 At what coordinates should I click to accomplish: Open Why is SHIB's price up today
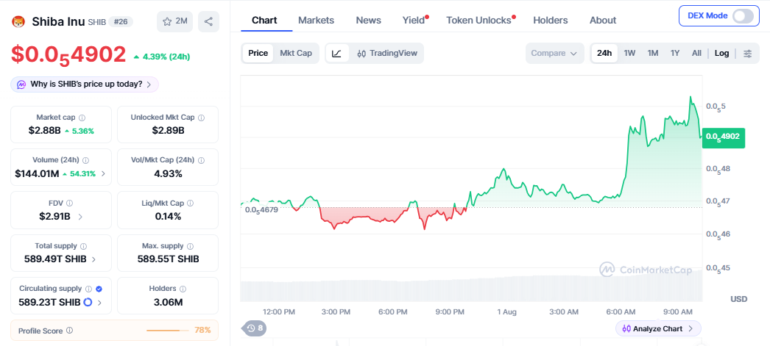(x=85, y=84)
